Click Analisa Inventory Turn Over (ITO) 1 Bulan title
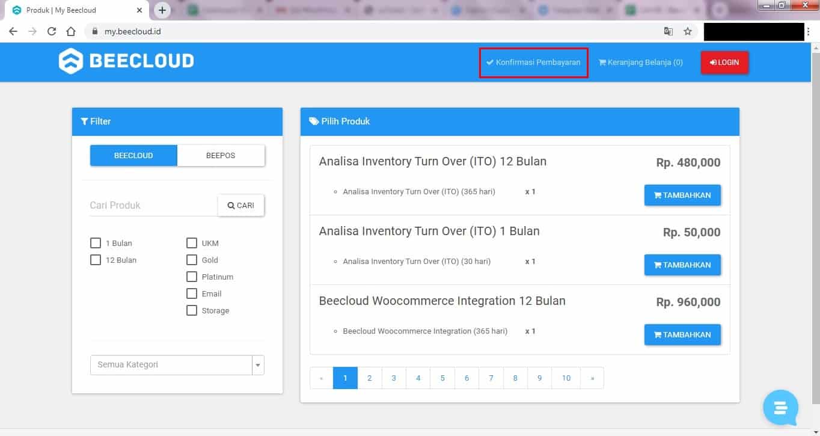Screen dimensions: 820x436 pyautogui.click(x=429, y=232)
